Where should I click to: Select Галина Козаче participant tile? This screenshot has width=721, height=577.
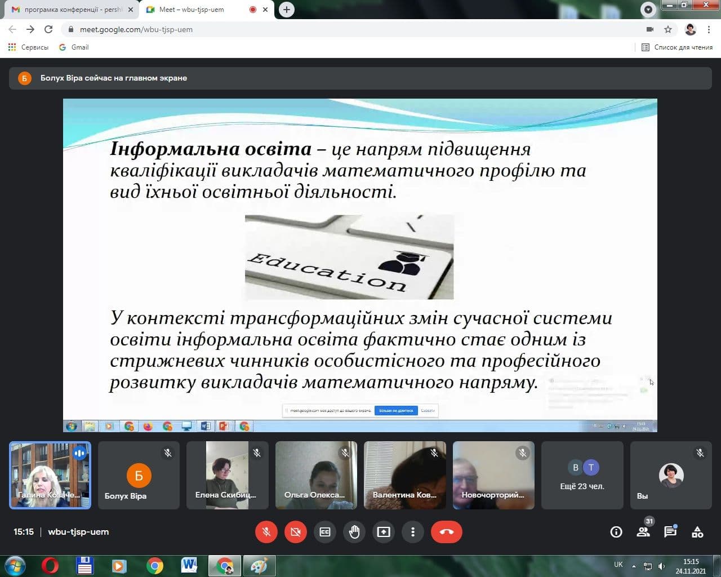[50, 475]
